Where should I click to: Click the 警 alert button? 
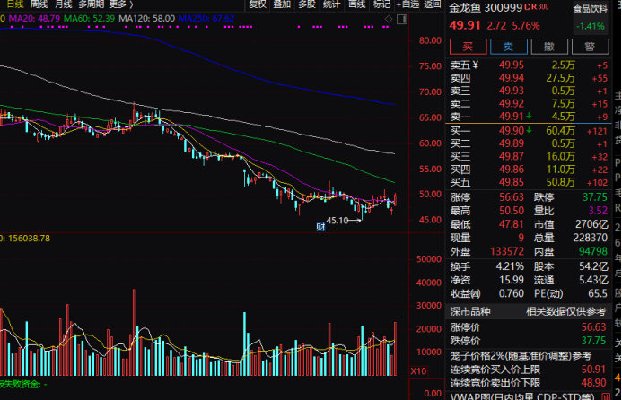click(591, 47)
